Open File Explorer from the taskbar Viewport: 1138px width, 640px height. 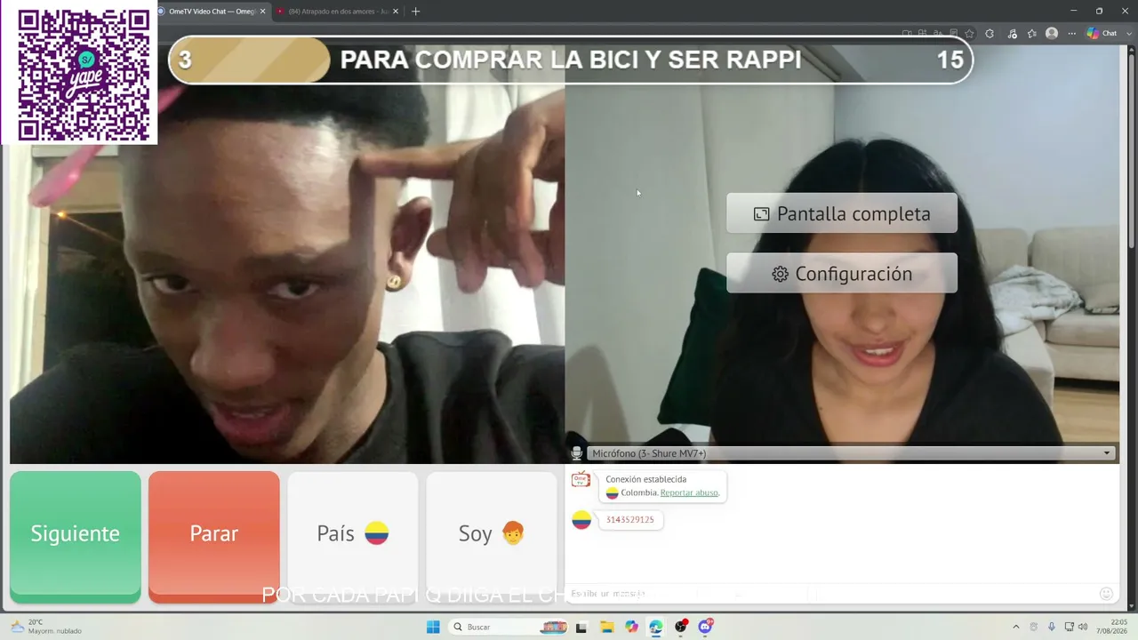tap(606, 627)
